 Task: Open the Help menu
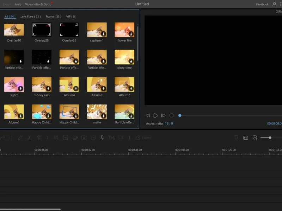point(18,5)
